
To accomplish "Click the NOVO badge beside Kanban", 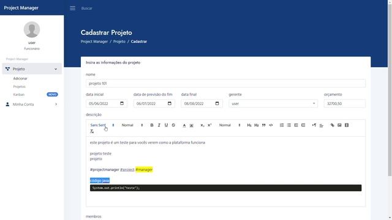I will click(x=52, y=95).
